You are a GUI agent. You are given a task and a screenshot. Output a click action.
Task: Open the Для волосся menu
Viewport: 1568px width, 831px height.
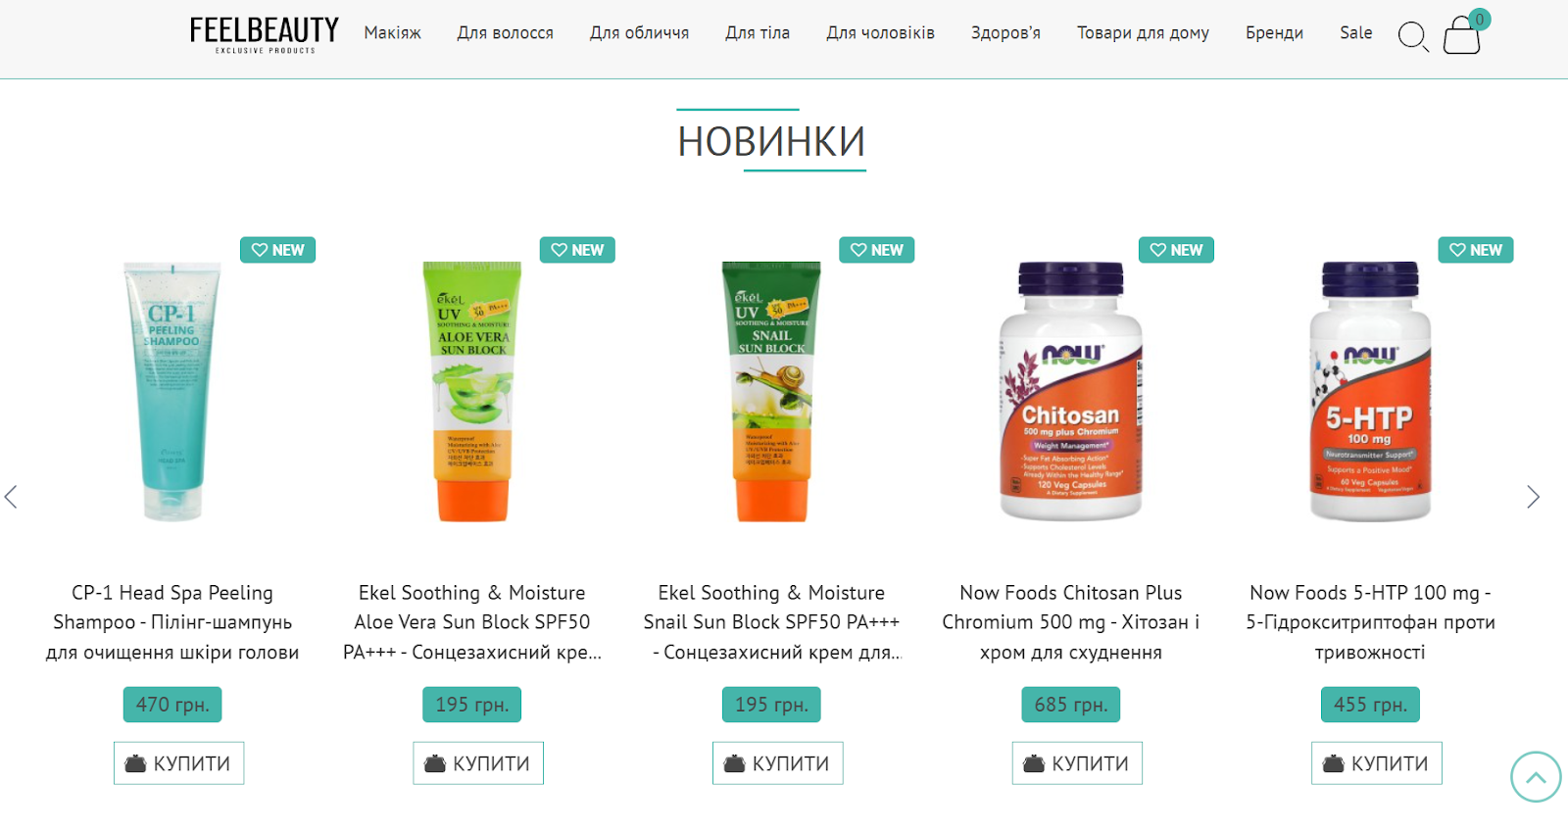click(x=505, y=33)
